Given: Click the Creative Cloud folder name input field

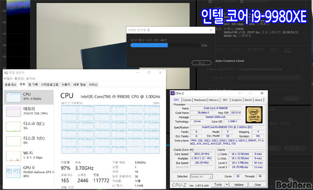Looking at the screenshot, I should (269, 78).
